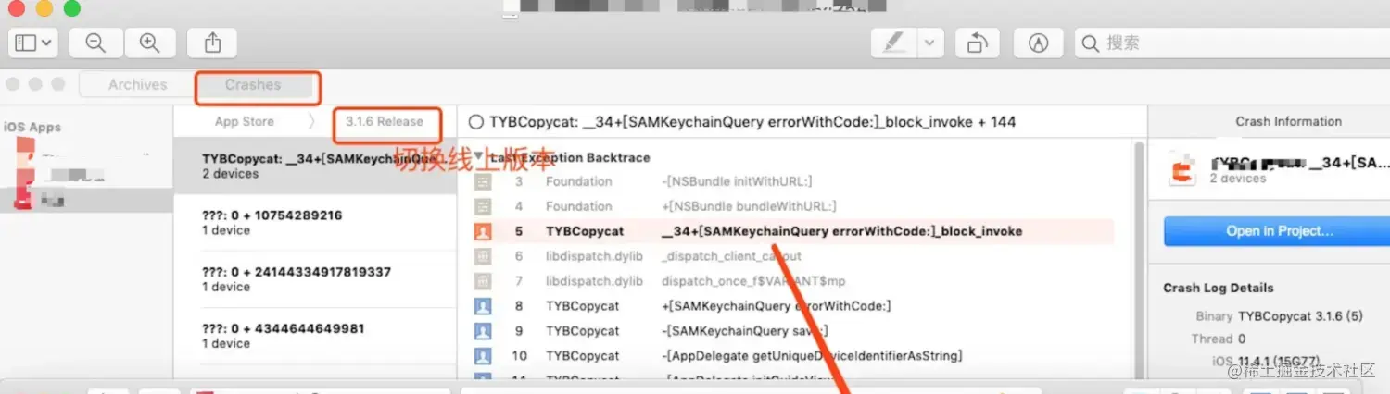Image resolution: width=1390 pixels, height=394 pixels.
Task: Select the highlighted app in iOS Apps sidebar
Action: [x=86, y=200]
